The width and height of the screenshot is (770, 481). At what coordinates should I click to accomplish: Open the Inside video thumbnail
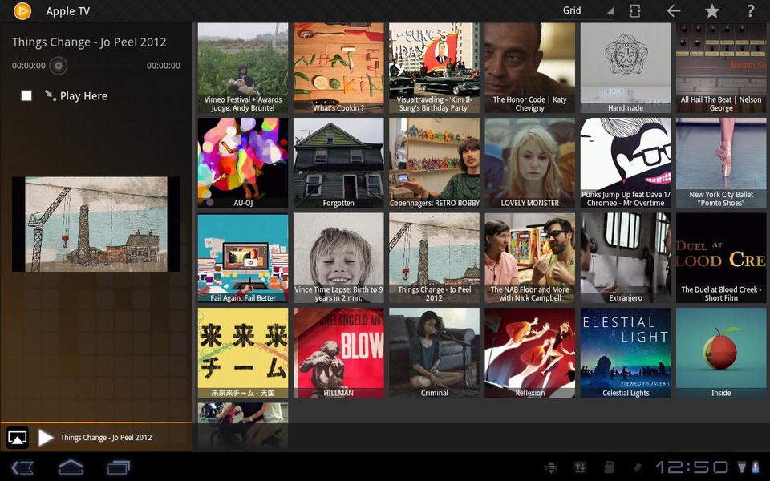(x=721, y=353)
